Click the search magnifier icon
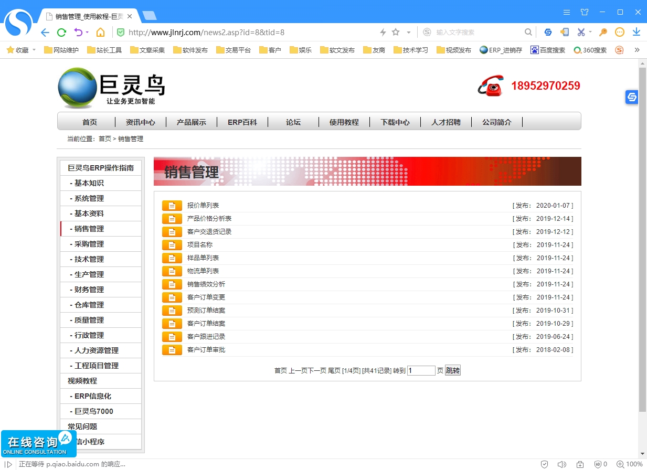The width and height of the screenshot is (647, 470). point(528,33)
